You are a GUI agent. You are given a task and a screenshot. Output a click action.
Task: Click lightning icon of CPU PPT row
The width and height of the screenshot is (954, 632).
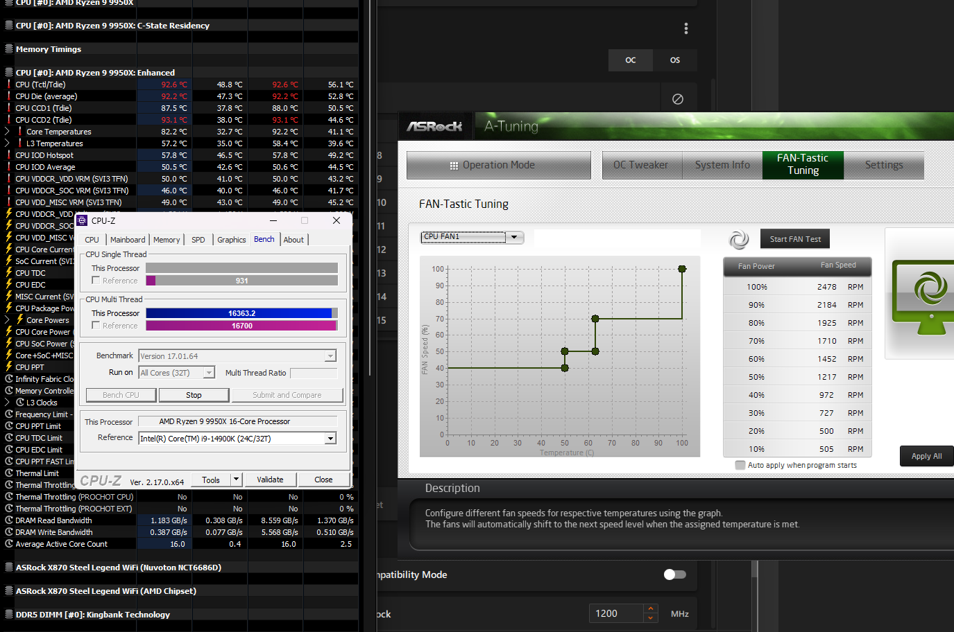(9, 367)
